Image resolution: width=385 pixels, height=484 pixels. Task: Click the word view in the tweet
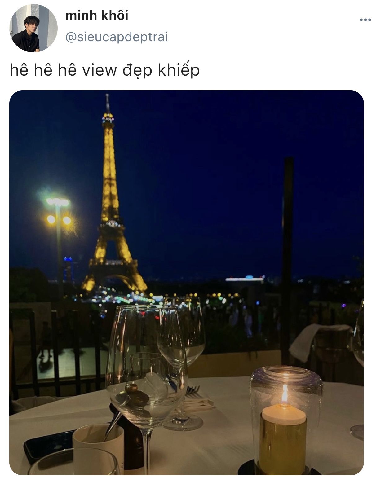point(99,70)
